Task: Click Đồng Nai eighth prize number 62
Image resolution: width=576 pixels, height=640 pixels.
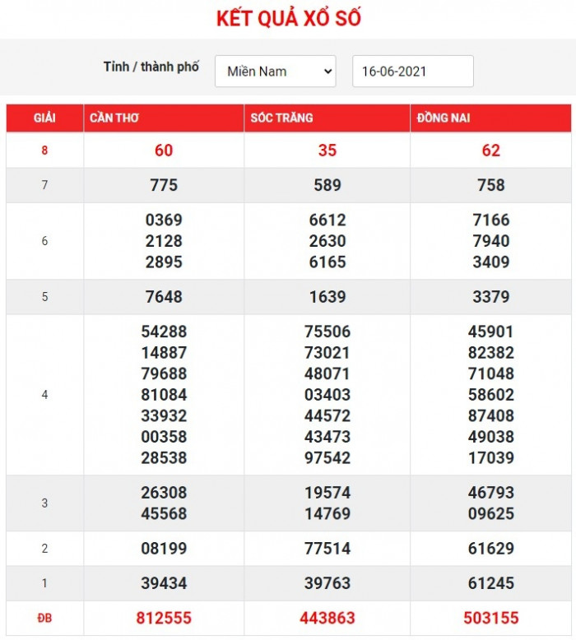Action: [x=490, y=151]
